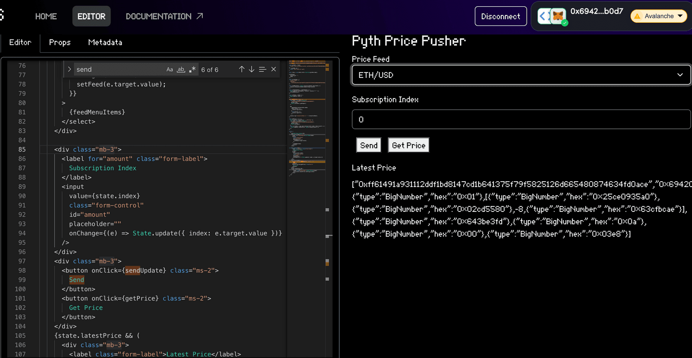Toggle Match Case in find widget
The image size is (692, 358).
coord(170,70)
